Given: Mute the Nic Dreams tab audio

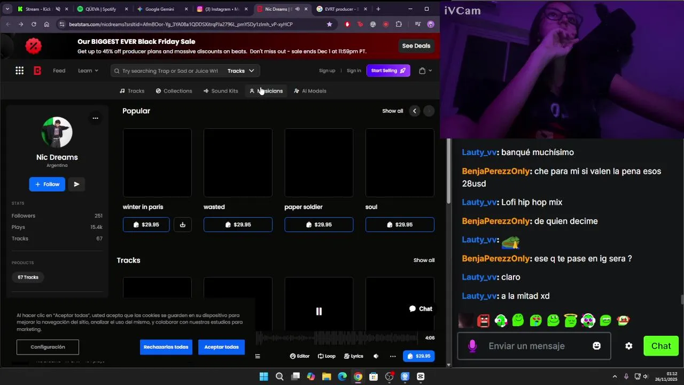Looking at the screenshot, I should click(x=297, y=9).
